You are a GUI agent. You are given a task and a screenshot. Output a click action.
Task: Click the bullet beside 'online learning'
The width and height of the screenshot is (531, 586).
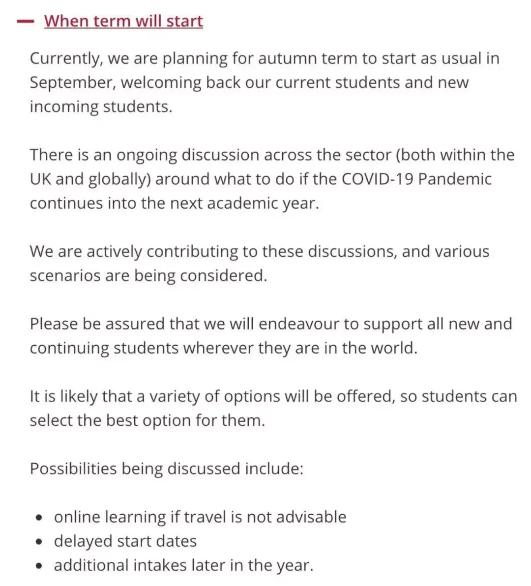coord(39,518)
